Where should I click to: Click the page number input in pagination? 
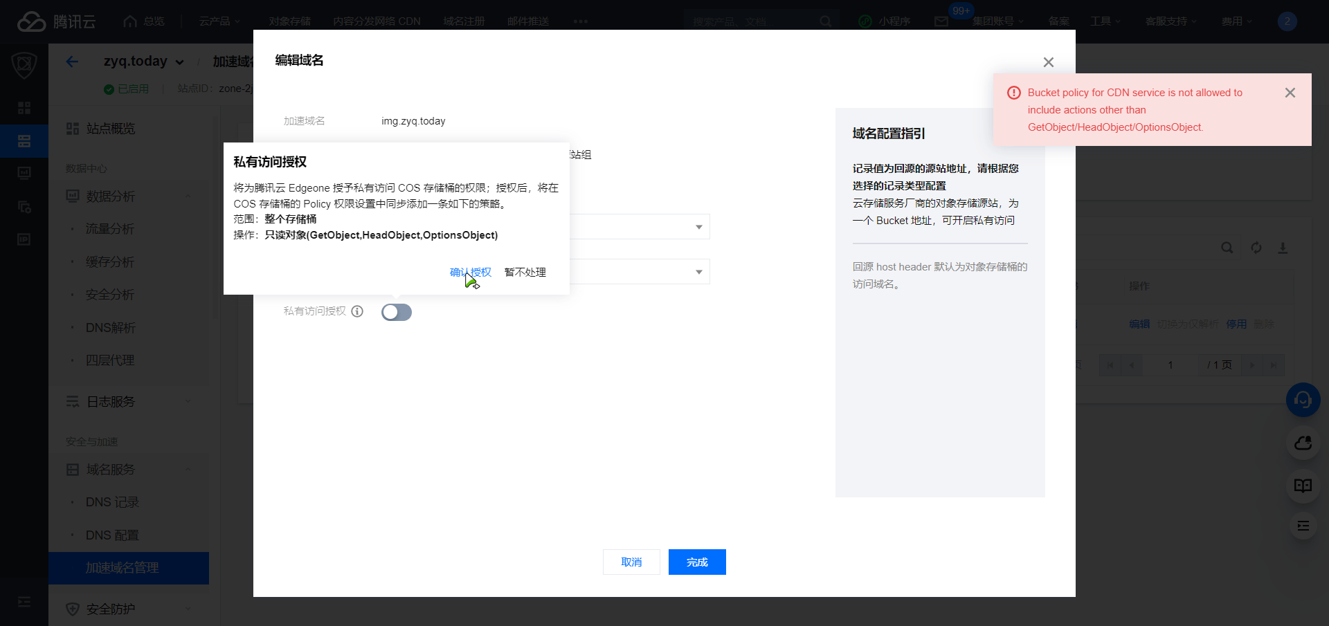(x=1170, y=365)
